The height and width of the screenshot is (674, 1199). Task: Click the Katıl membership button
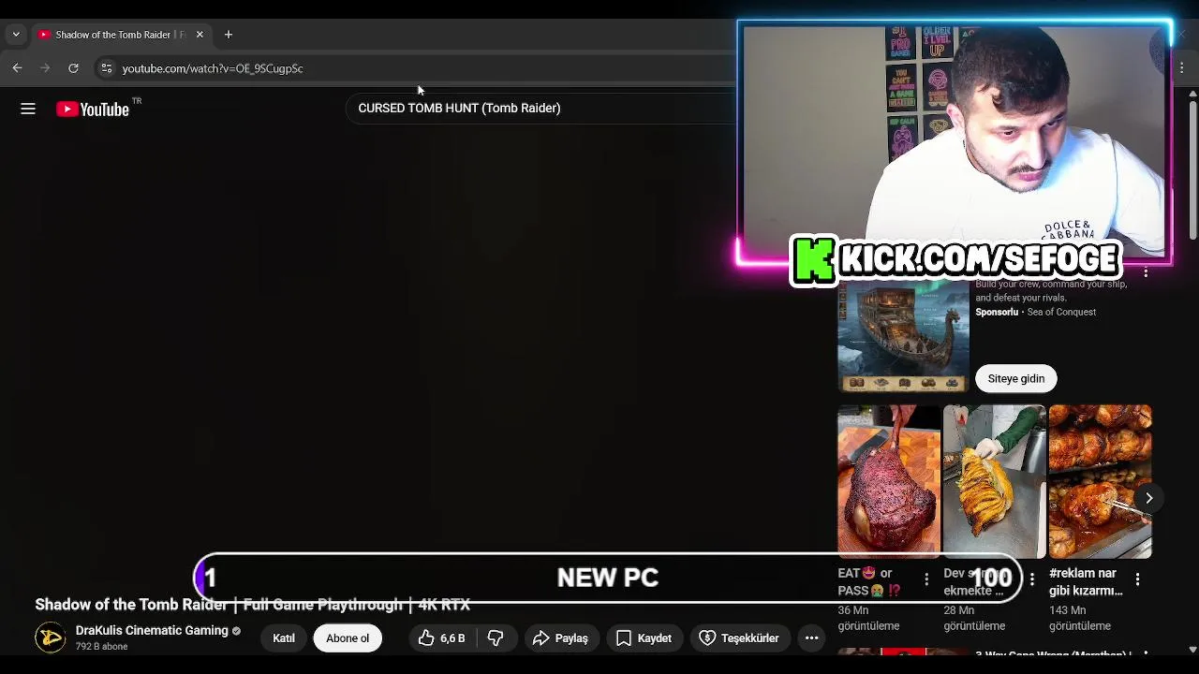[284, 638]
